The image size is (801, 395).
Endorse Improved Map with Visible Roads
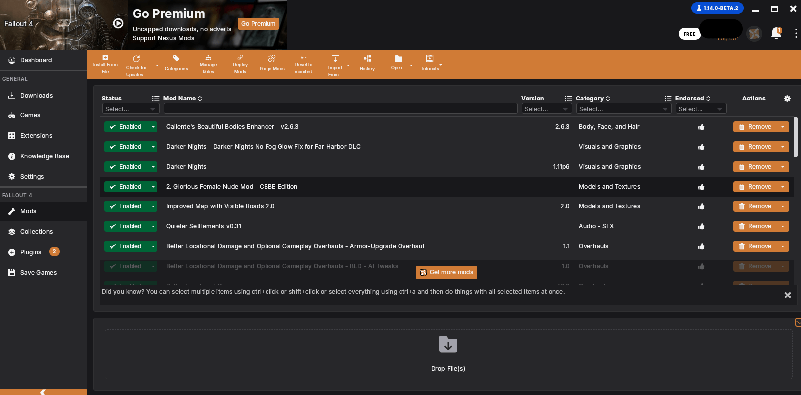pos(701,206)
